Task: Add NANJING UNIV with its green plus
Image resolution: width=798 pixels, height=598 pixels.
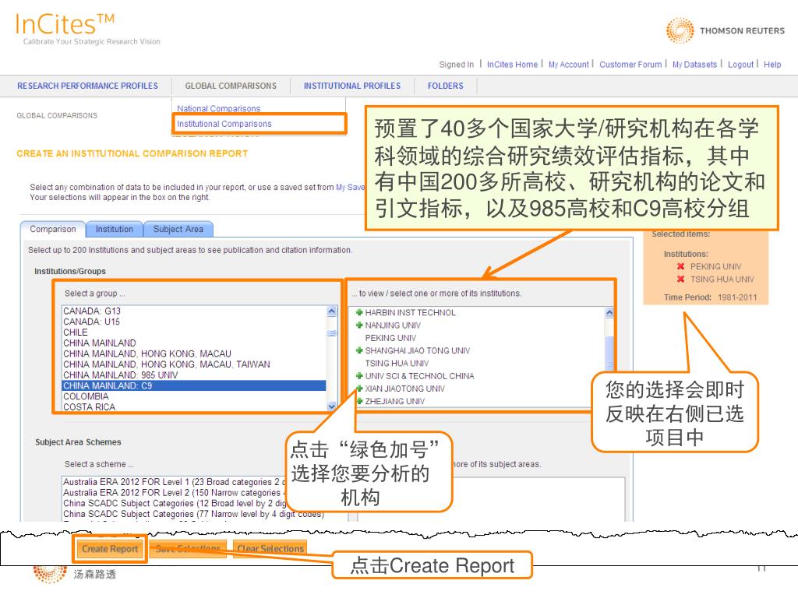Action: [358, 325]
